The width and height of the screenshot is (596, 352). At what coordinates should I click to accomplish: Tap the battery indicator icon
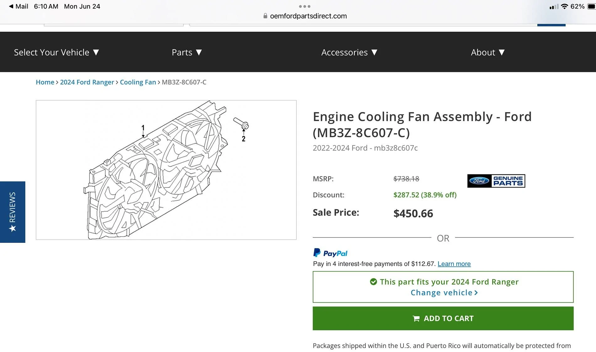591,6
